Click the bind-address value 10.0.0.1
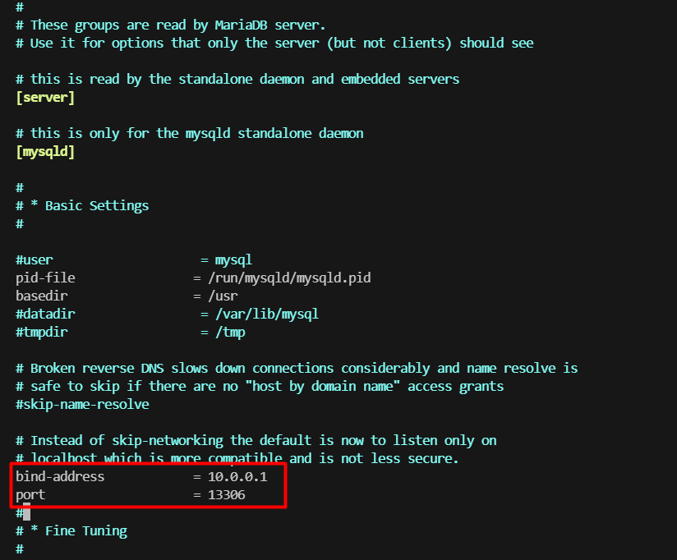Image resolution: width=677 pixels, height=560 pixels. (237, 477)
